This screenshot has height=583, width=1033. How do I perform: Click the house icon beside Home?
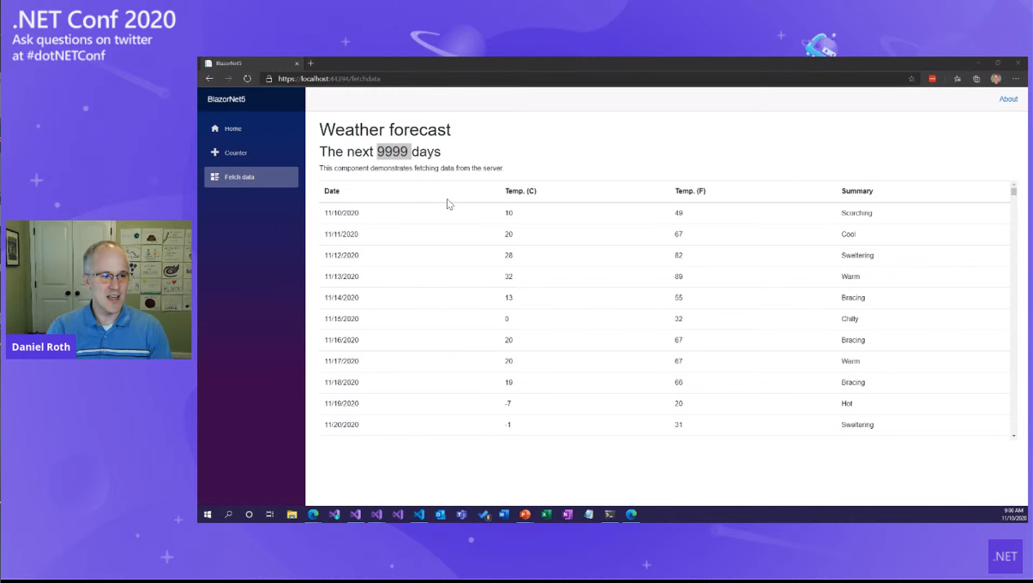[x=215, y=128]
